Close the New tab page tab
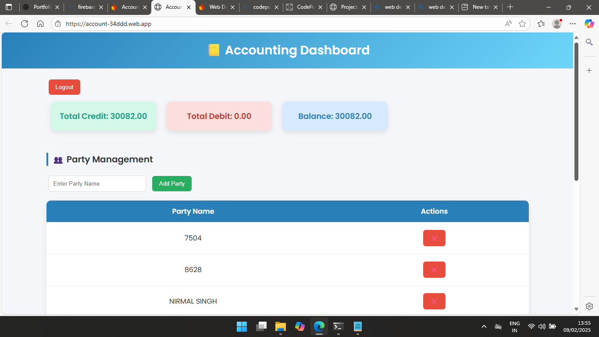599x337 pixels. click(496, 7)
